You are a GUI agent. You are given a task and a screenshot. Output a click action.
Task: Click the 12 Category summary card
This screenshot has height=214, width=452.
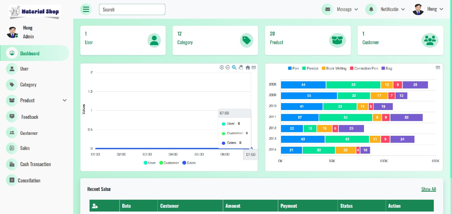[215, 40]
